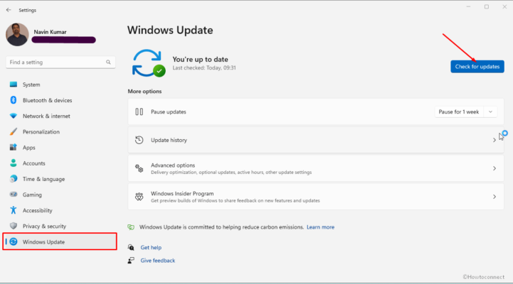Viewport: 513px width, 284px height.
Task: Click the Navin Kumar name
Action: [50, 32]
